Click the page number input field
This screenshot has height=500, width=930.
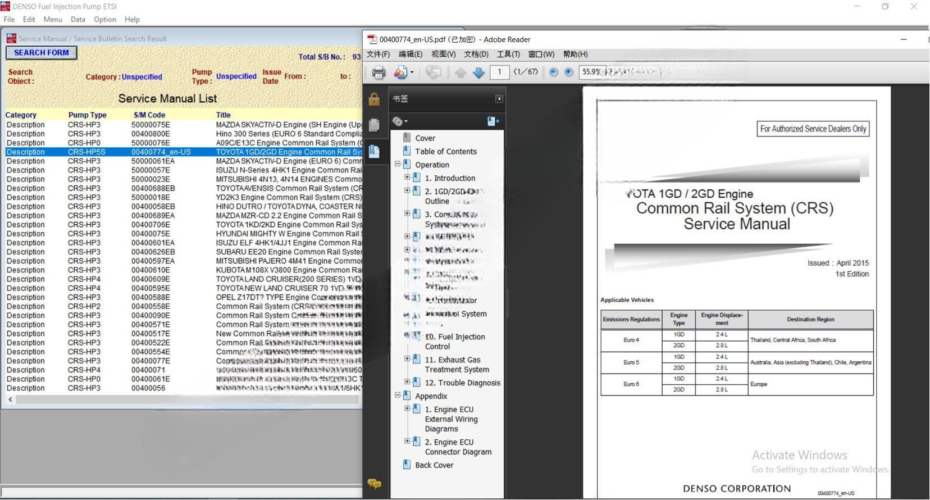click(x=499, y=72)
